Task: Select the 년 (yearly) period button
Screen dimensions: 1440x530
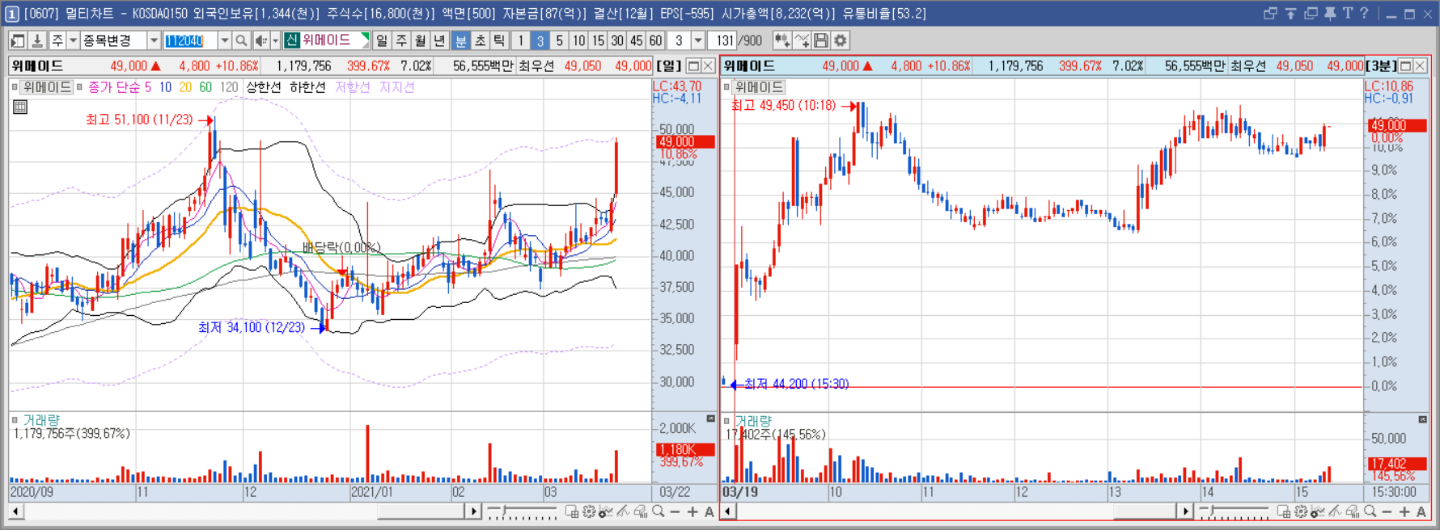Action: [439, 40]
